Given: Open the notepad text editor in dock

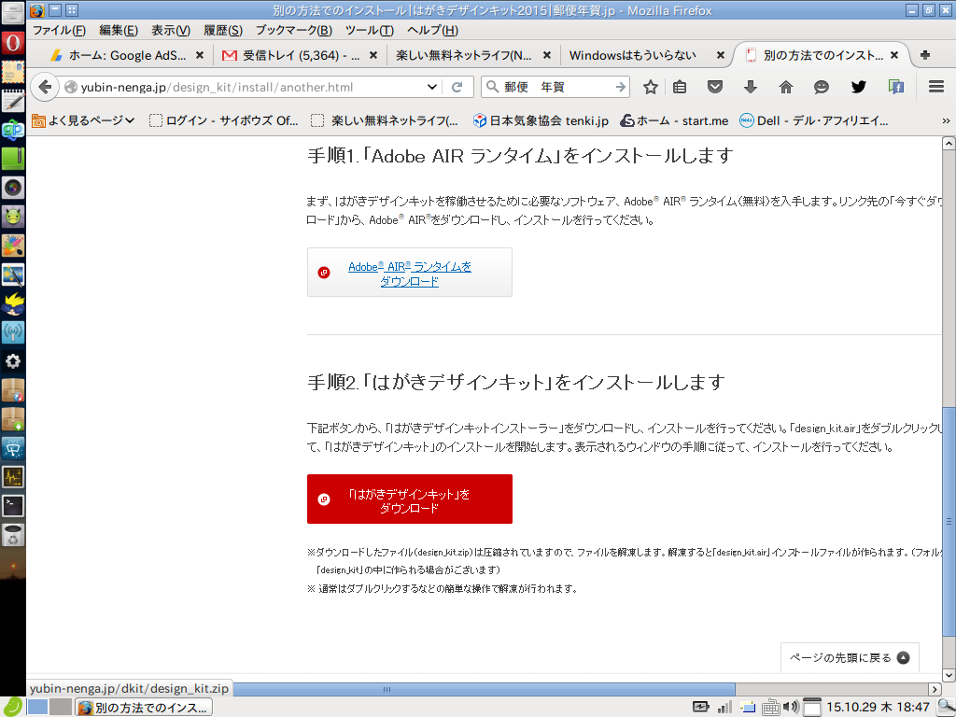Looking at the screenshot, I should tap(13, 101).
